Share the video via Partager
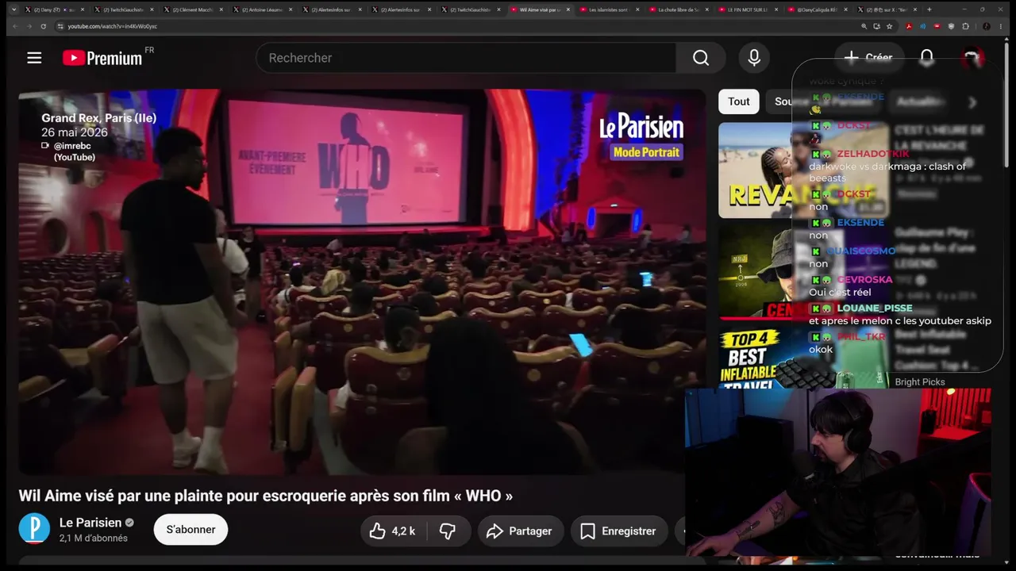Viewport: 1016px width, 571px height. coord(521,531)
